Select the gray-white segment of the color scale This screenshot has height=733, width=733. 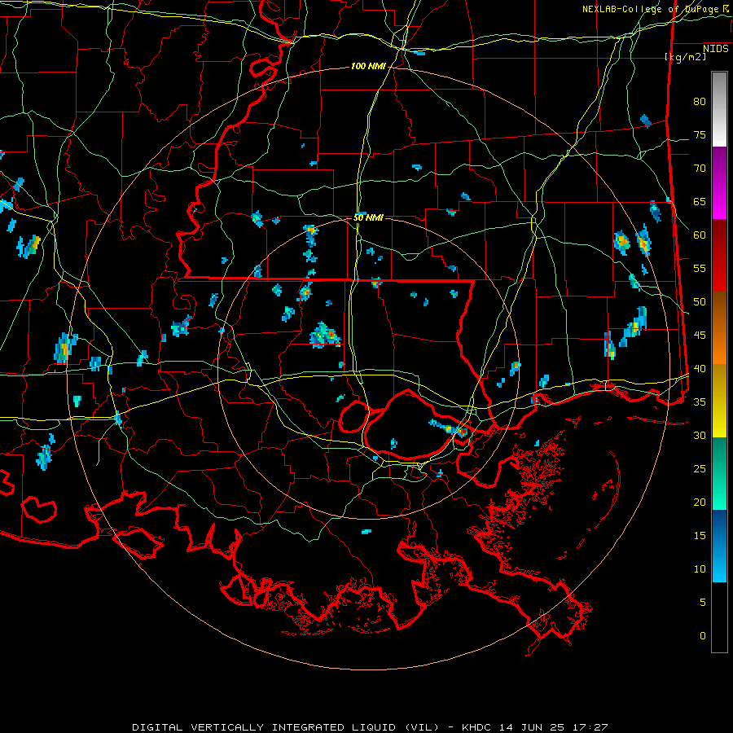(x=719, y=109)
